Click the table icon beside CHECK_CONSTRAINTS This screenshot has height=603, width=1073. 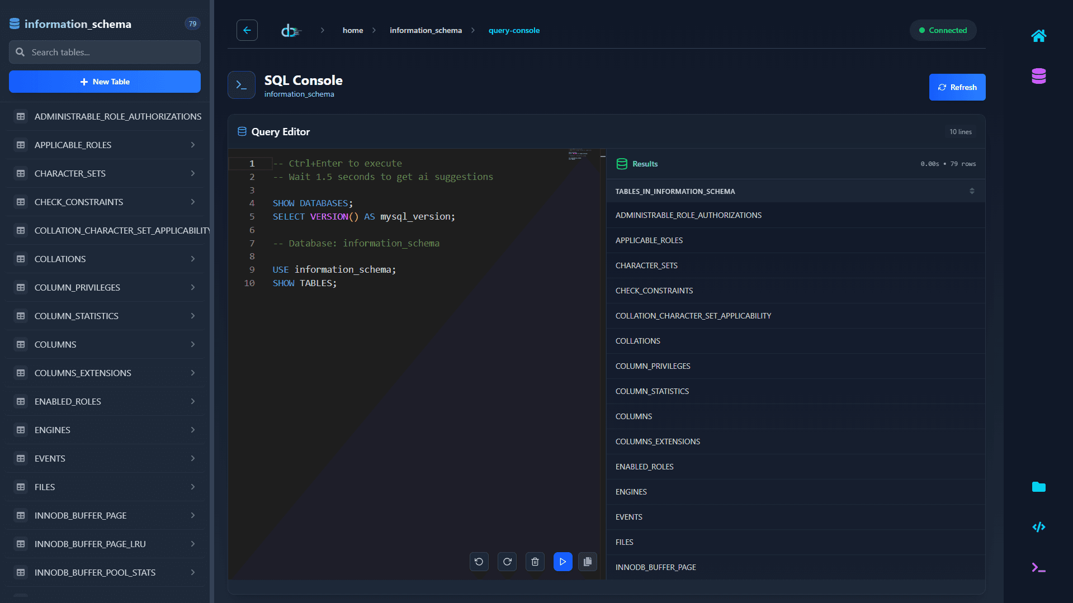[21, 202]
